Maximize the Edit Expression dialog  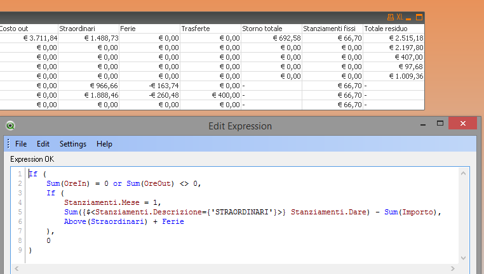point(440,123)
